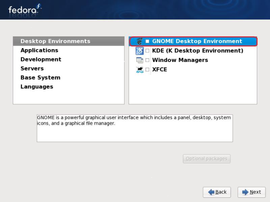This screenshot has height=202, width=270.
Task: Click the XFCE mouse icon
Action: [x=140, y=70]
